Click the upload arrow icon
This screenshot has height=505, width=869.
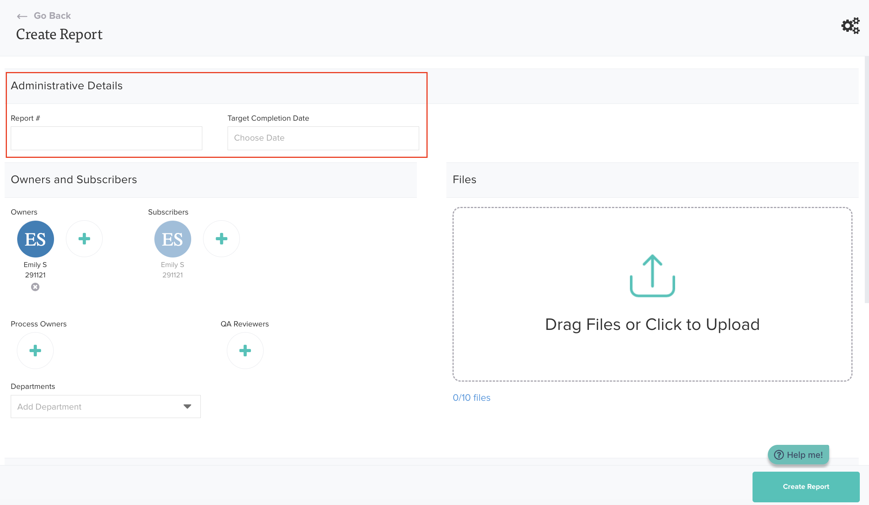(x=652, y=275)
